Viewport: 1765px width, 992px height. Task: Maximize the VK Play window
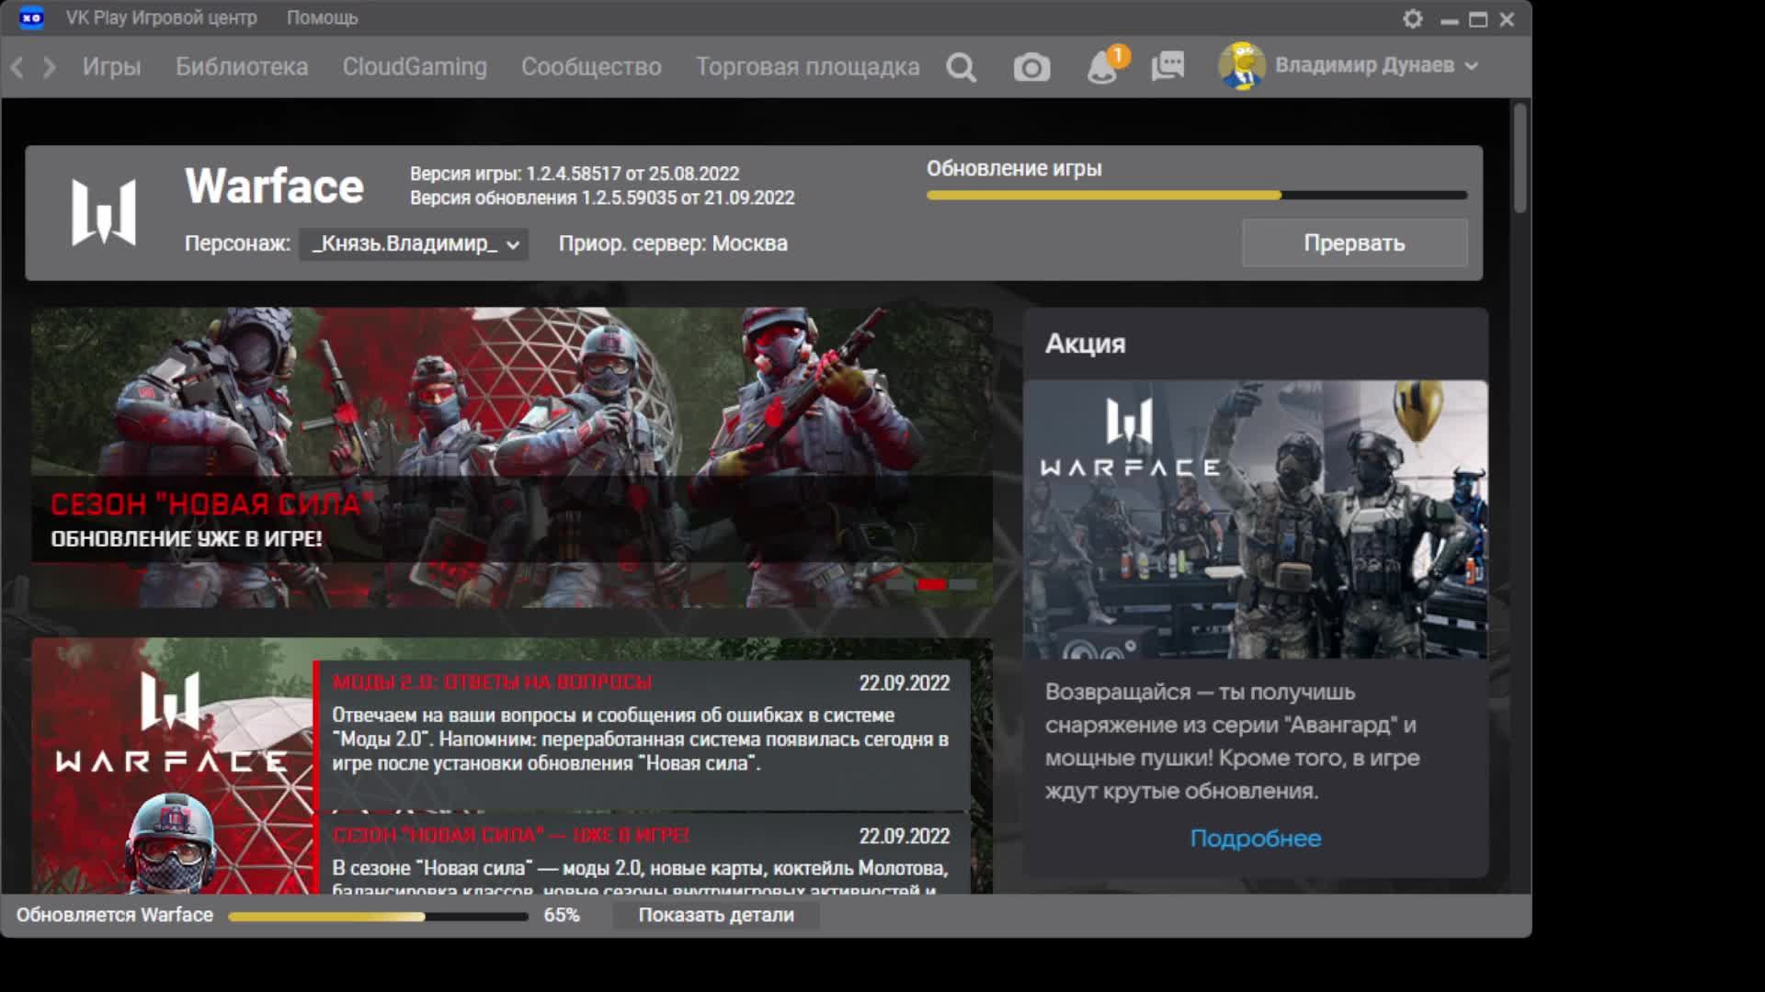point(1478,19)
